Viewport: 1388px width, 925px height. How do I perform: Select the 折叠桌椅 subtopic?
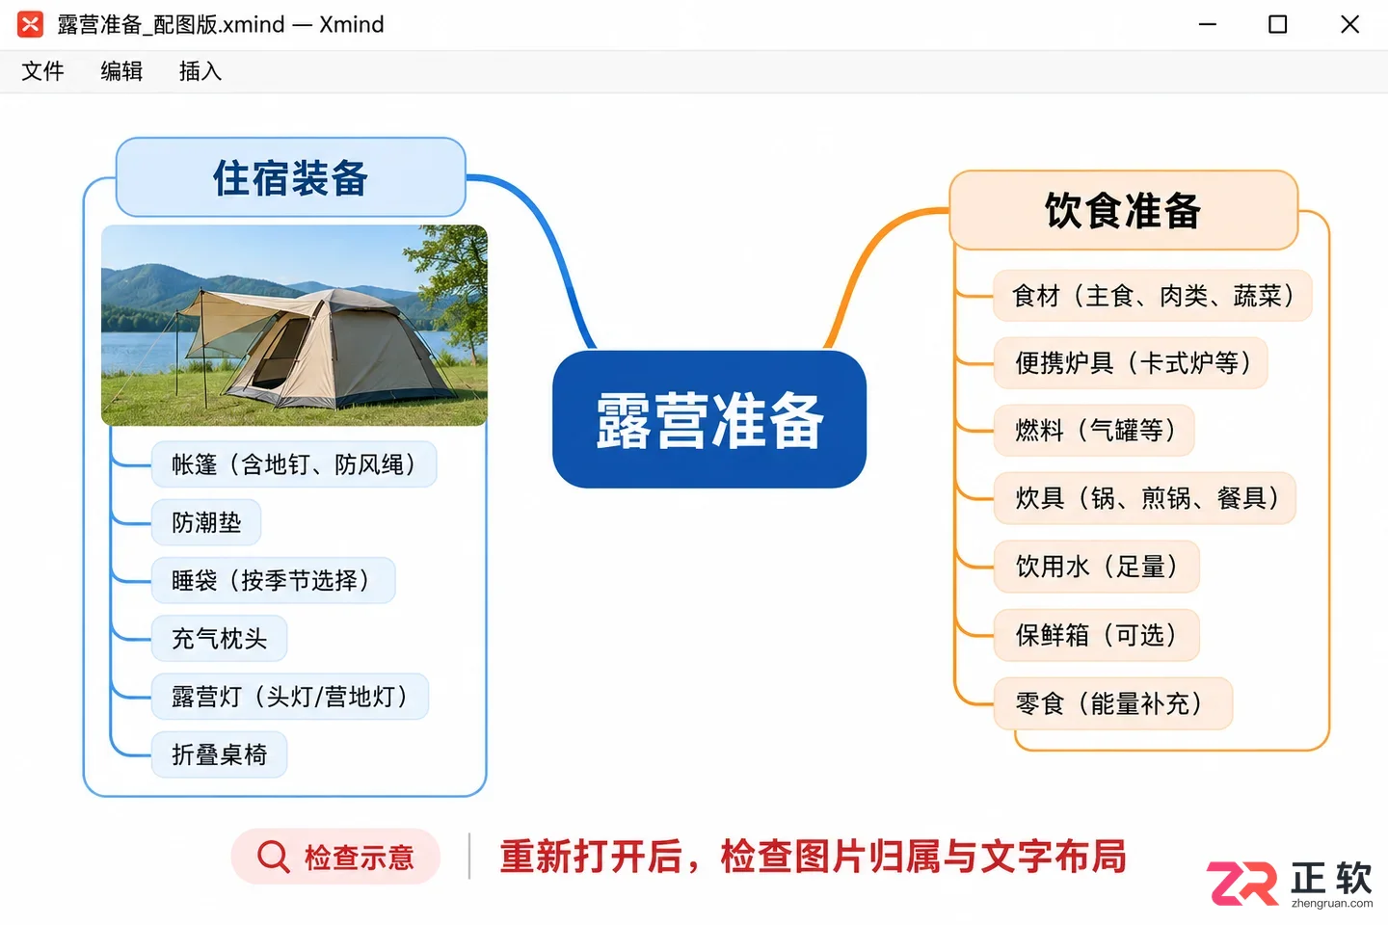(x=220, y=754)
